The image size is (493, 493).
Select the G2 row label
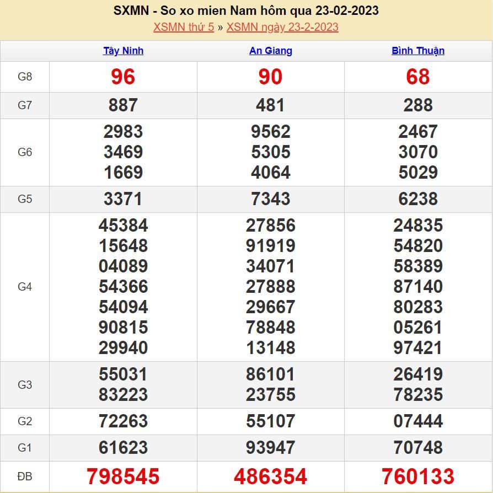point(25,421)
